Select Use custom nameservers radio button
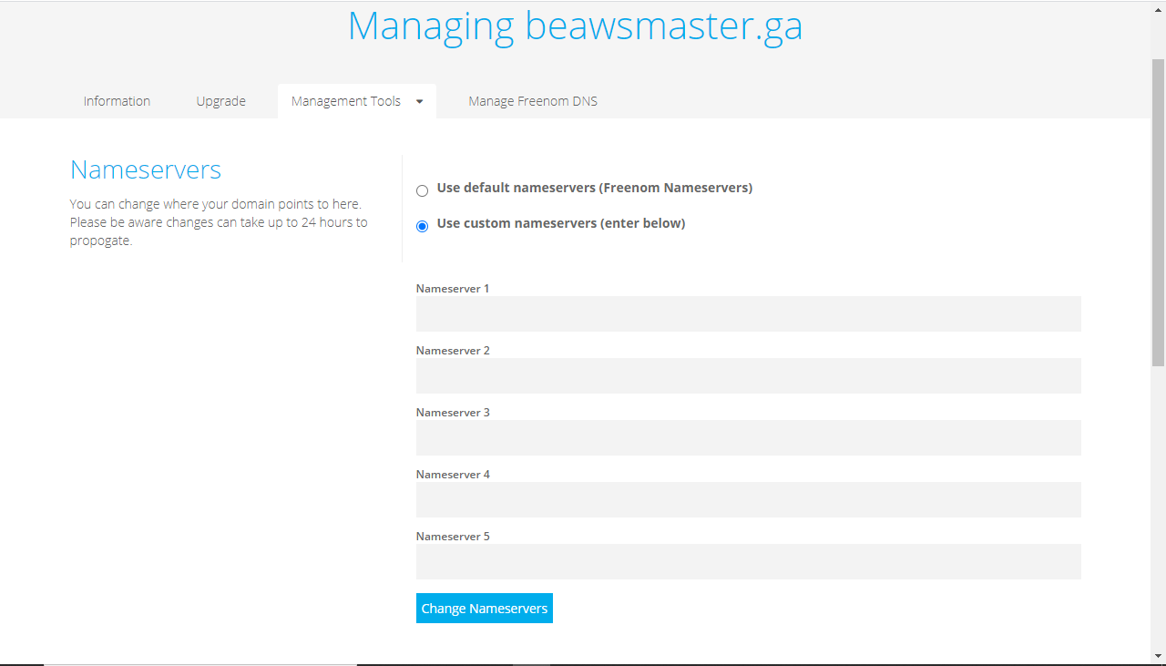The height and width of the screenshot is (666, 1166). 422,226
